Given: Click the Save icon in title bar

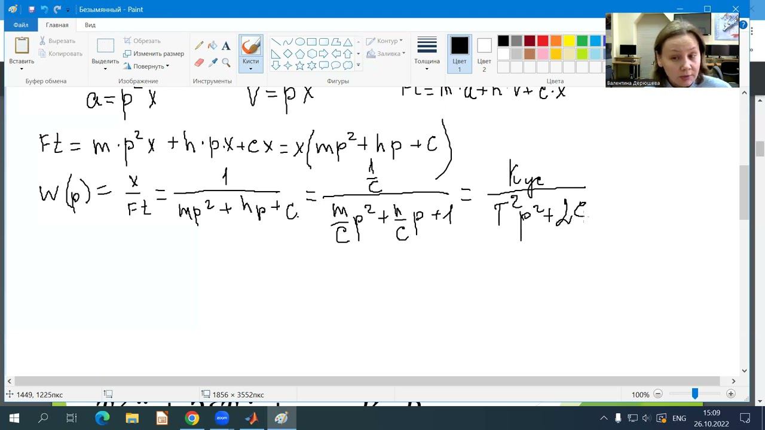Looking at the screenshot, I should 32,10.
